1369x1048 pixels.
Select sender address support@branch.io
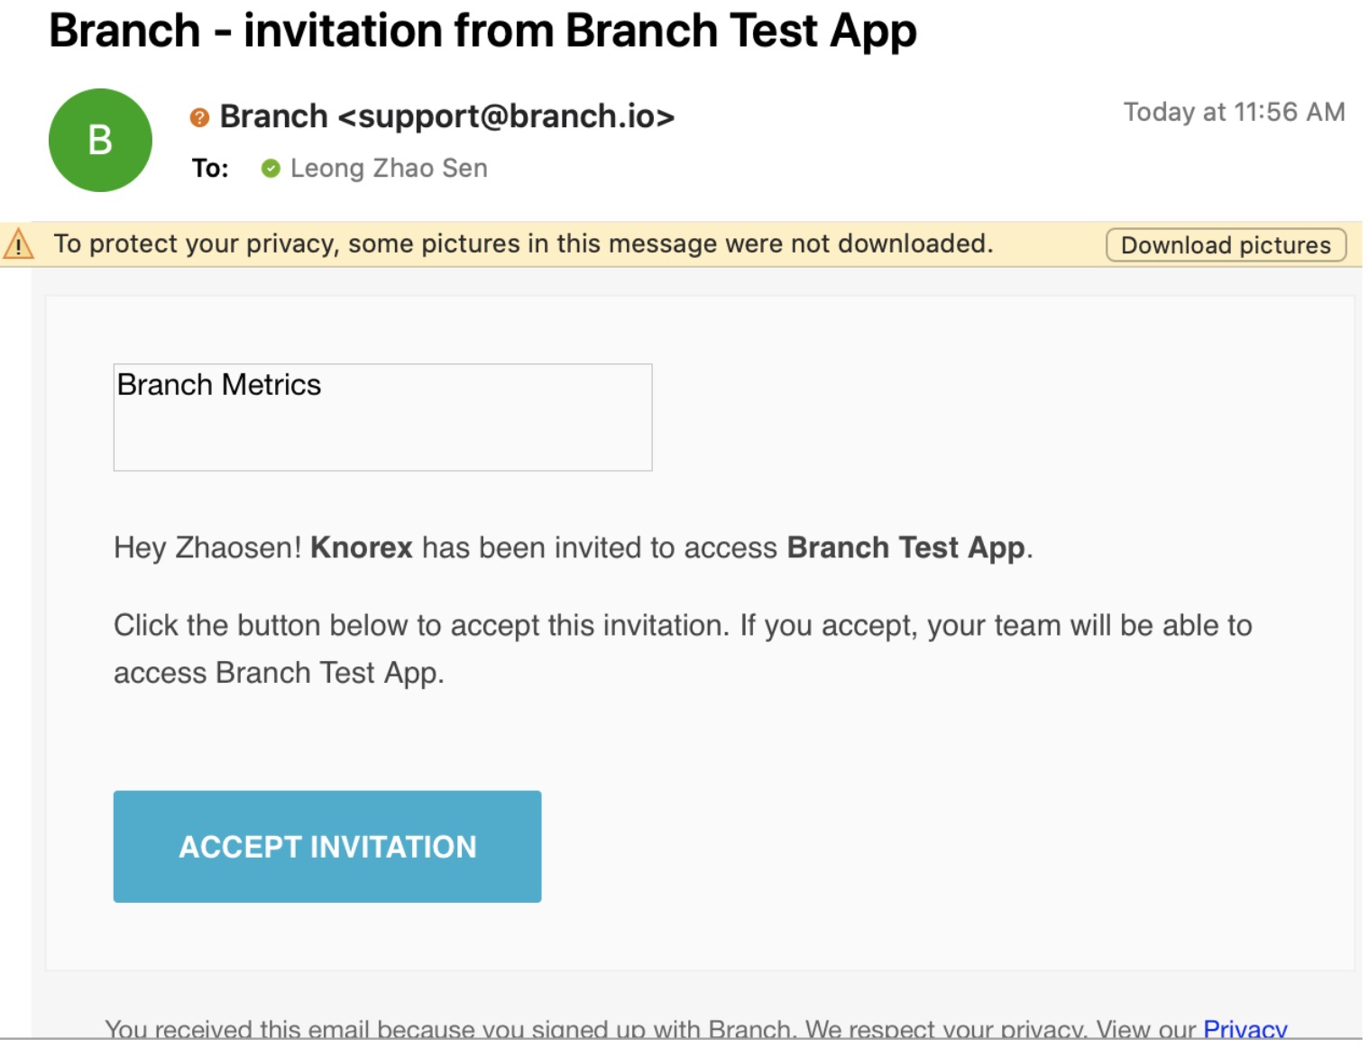tap(506, 116)
